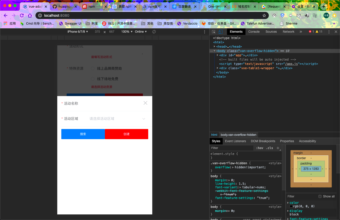Open the Accessibility tab
Screen dimensions: 340x220
pyautogui.click(x=307, y=141)
